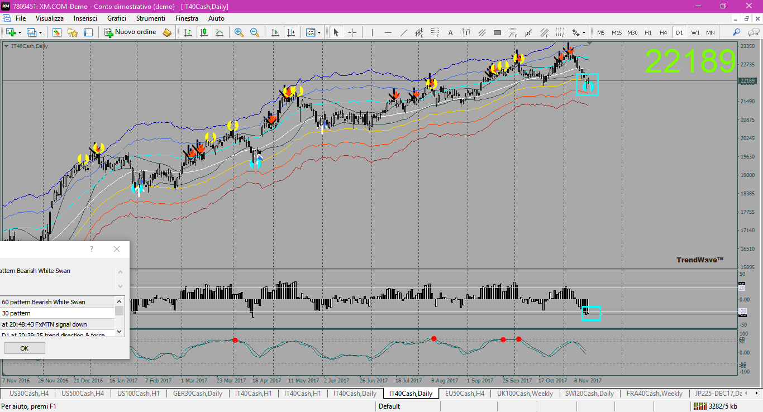763x412 pixels.
Task: Open the Strumenti menu
Action: pyautogui.click(x=151, y=18)
